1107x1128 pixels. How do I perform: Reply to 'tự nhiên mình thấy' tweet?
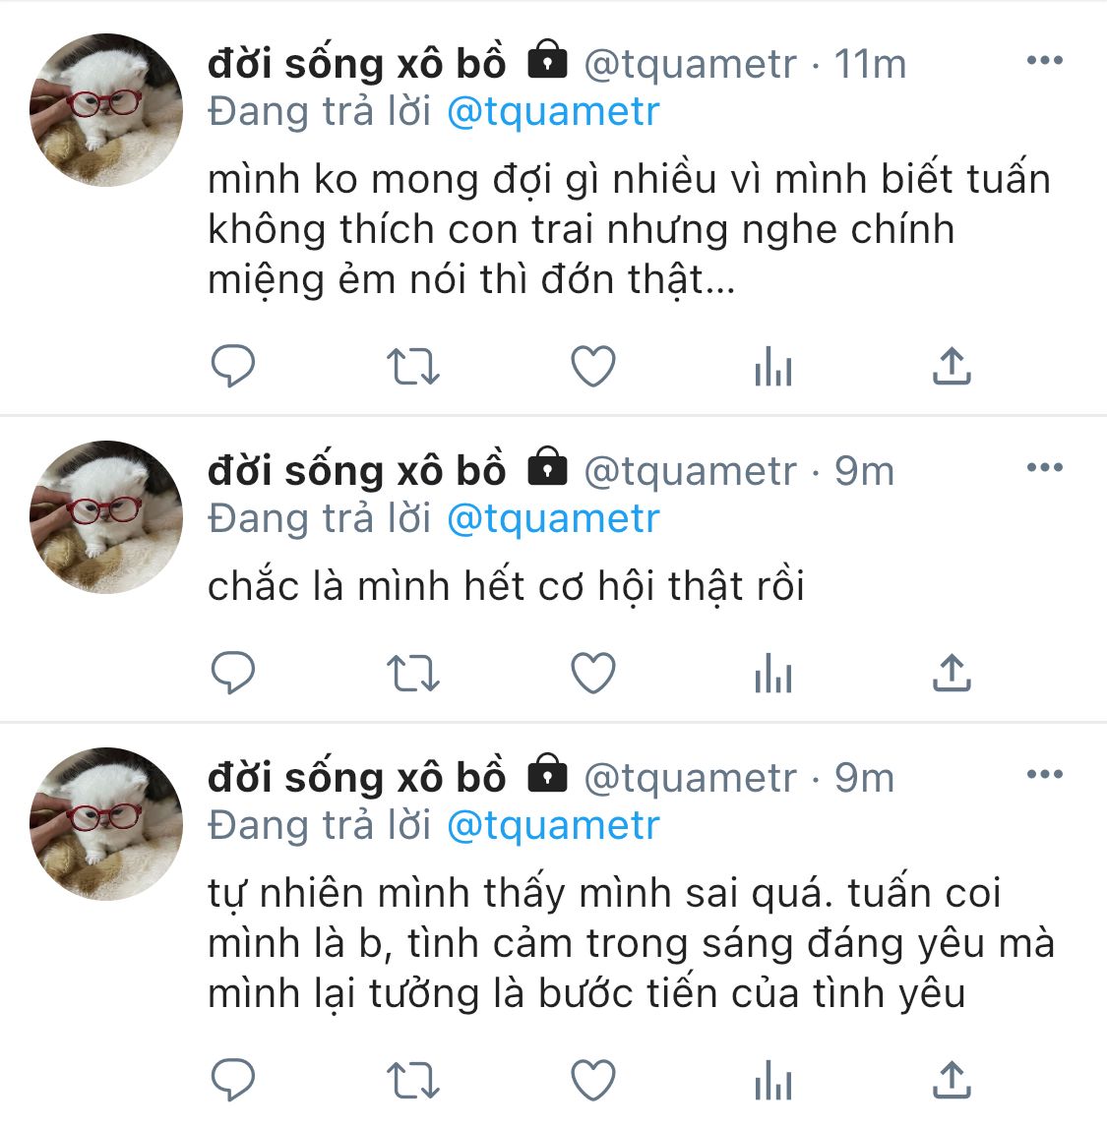[x=232, y=1080]
